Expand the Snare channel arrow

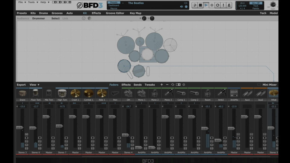(x=17, y=107)
